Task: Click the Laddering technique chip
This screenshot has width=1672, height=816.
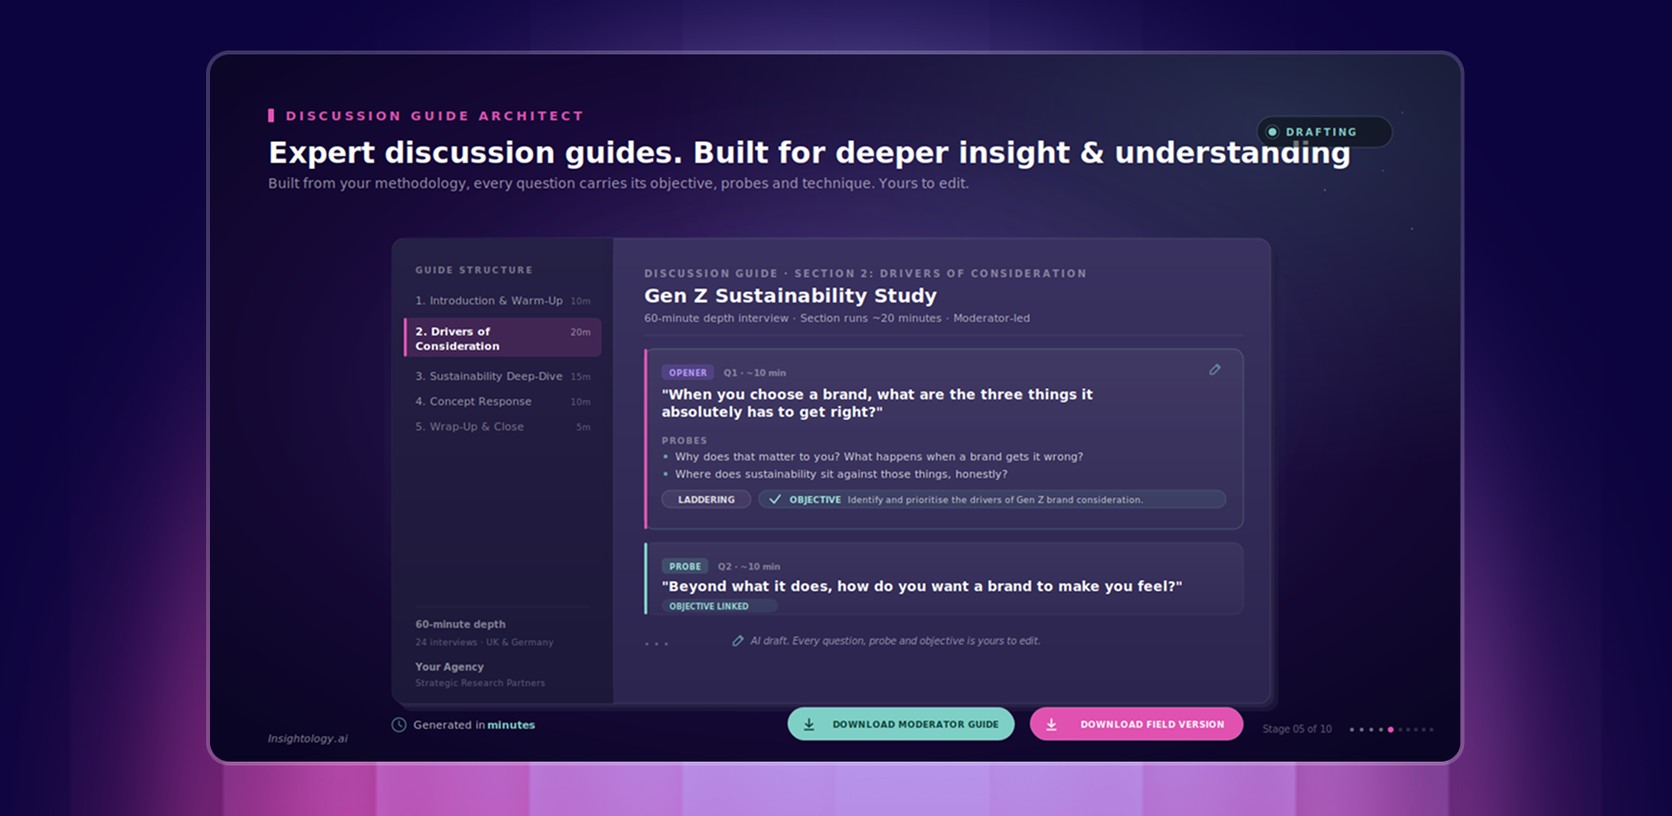Action: [x=707, y=499]
